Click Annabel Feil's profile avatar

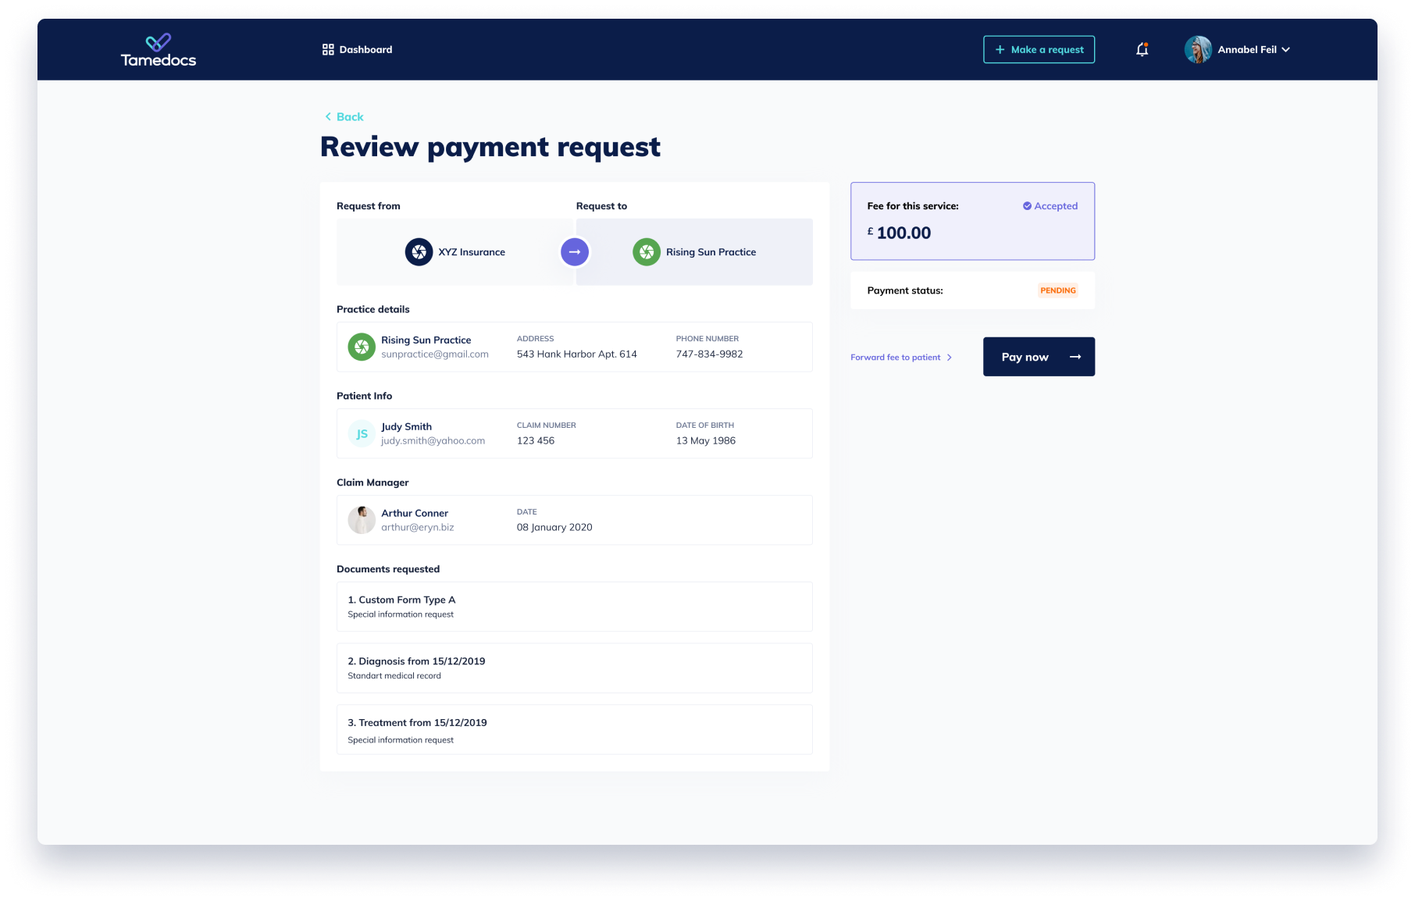pyautogui.click(x=1198, y=50)
